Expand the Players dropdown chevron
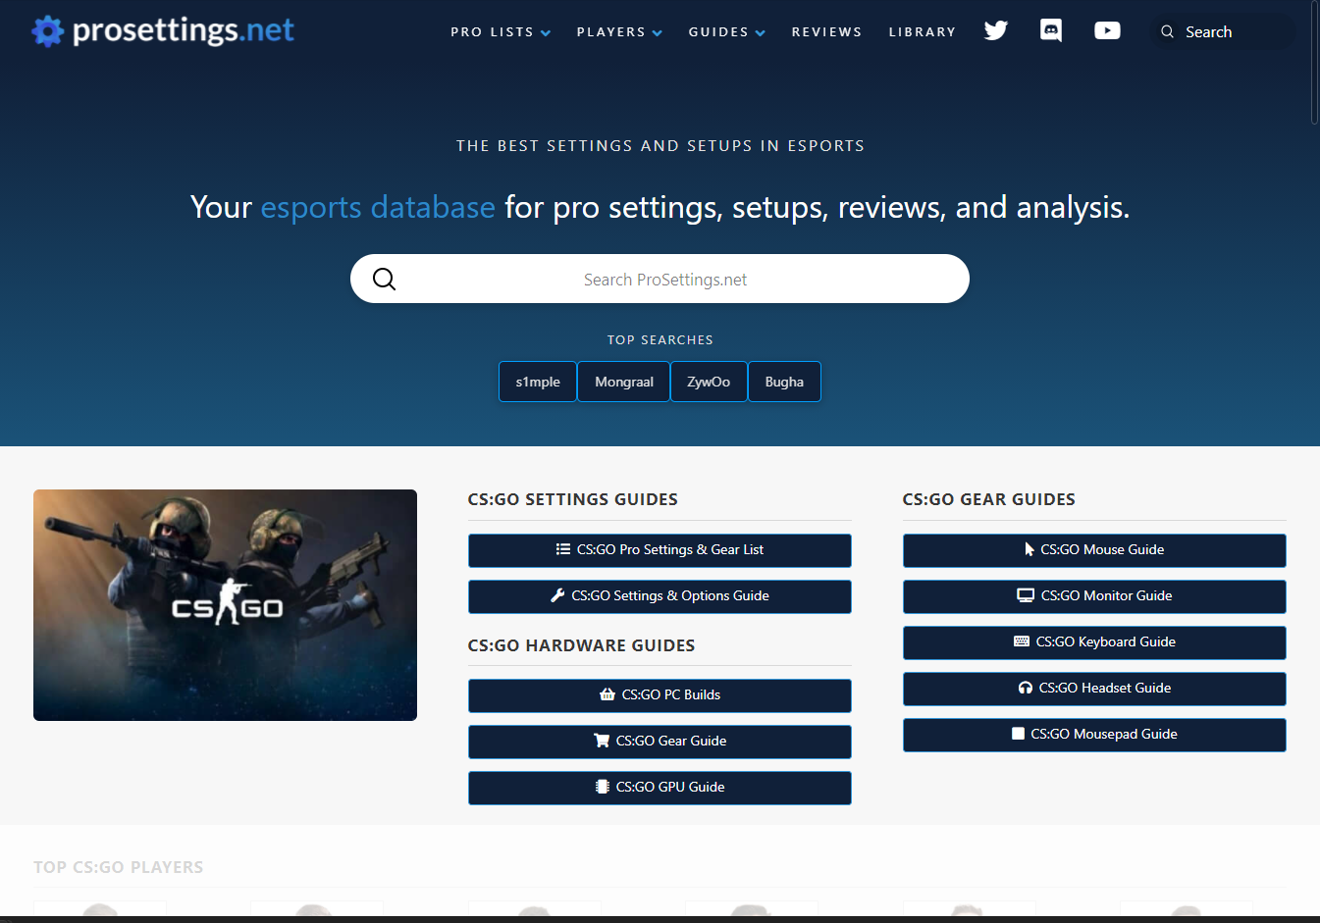This screenshot has width=1320, height=923. (658, 33)
